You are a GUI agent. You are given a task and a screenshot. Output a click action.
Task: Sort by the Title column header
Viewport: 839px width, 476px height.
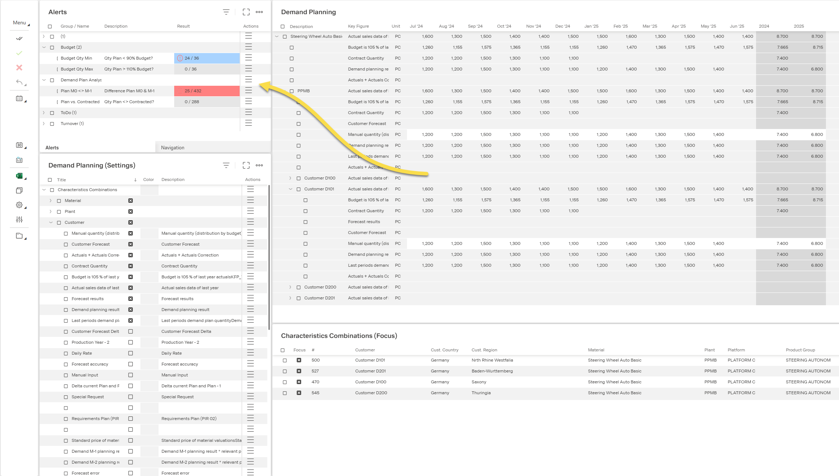point(61,180)
